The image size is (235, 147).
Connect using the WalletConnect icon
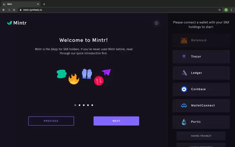pos(184,106)
